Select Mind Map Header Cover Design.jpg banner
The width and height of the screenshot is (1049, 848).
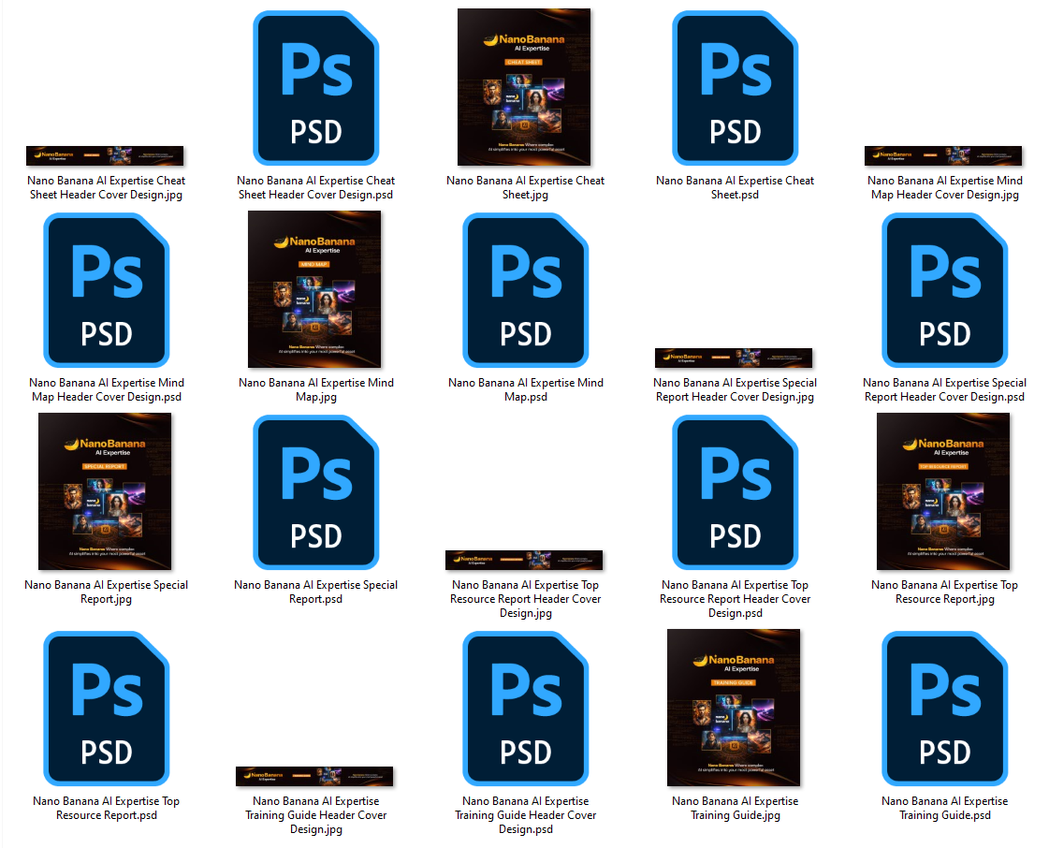[943, 155]
